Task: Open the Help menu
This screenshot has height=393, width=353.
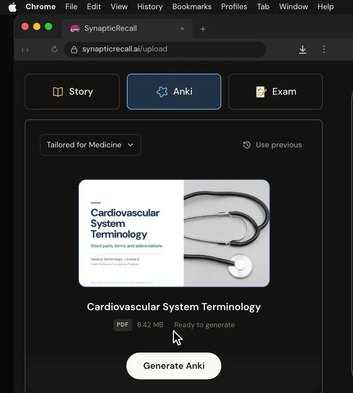Action: click(326, 7)
